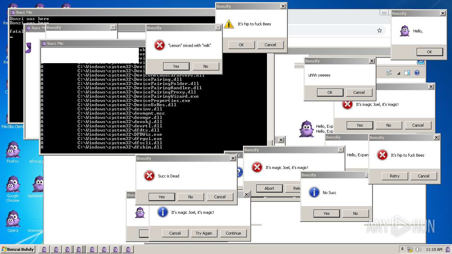This screenshot has height=254, width=452.
Task: Click the large Bonzi gorilla beside Hello, Exp text
Action: click(306, 129)
